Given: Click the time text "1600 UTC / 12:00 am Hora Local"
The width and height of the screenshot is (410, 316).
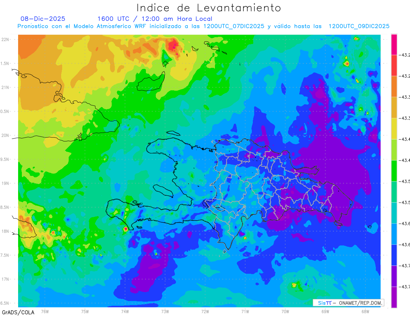Looking at the screenshot, I should click(155, 19).
